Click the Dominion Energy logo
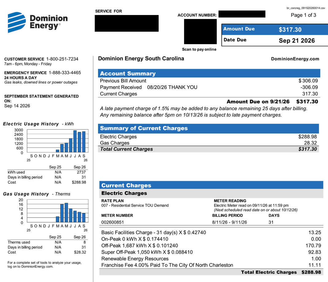Image resolution: width=328 pixels, height=282 pixels. click(x=38, y=22)
